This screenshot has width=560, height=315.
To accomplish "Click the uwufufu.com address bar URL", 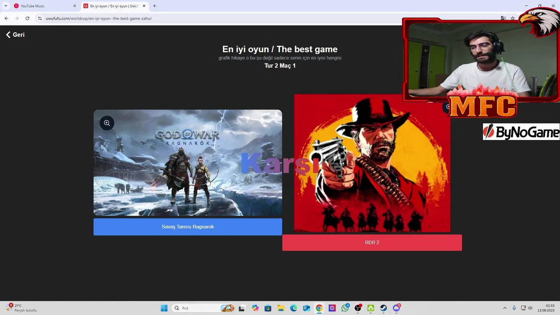I will pyautogui.click(x=99, y=18).
